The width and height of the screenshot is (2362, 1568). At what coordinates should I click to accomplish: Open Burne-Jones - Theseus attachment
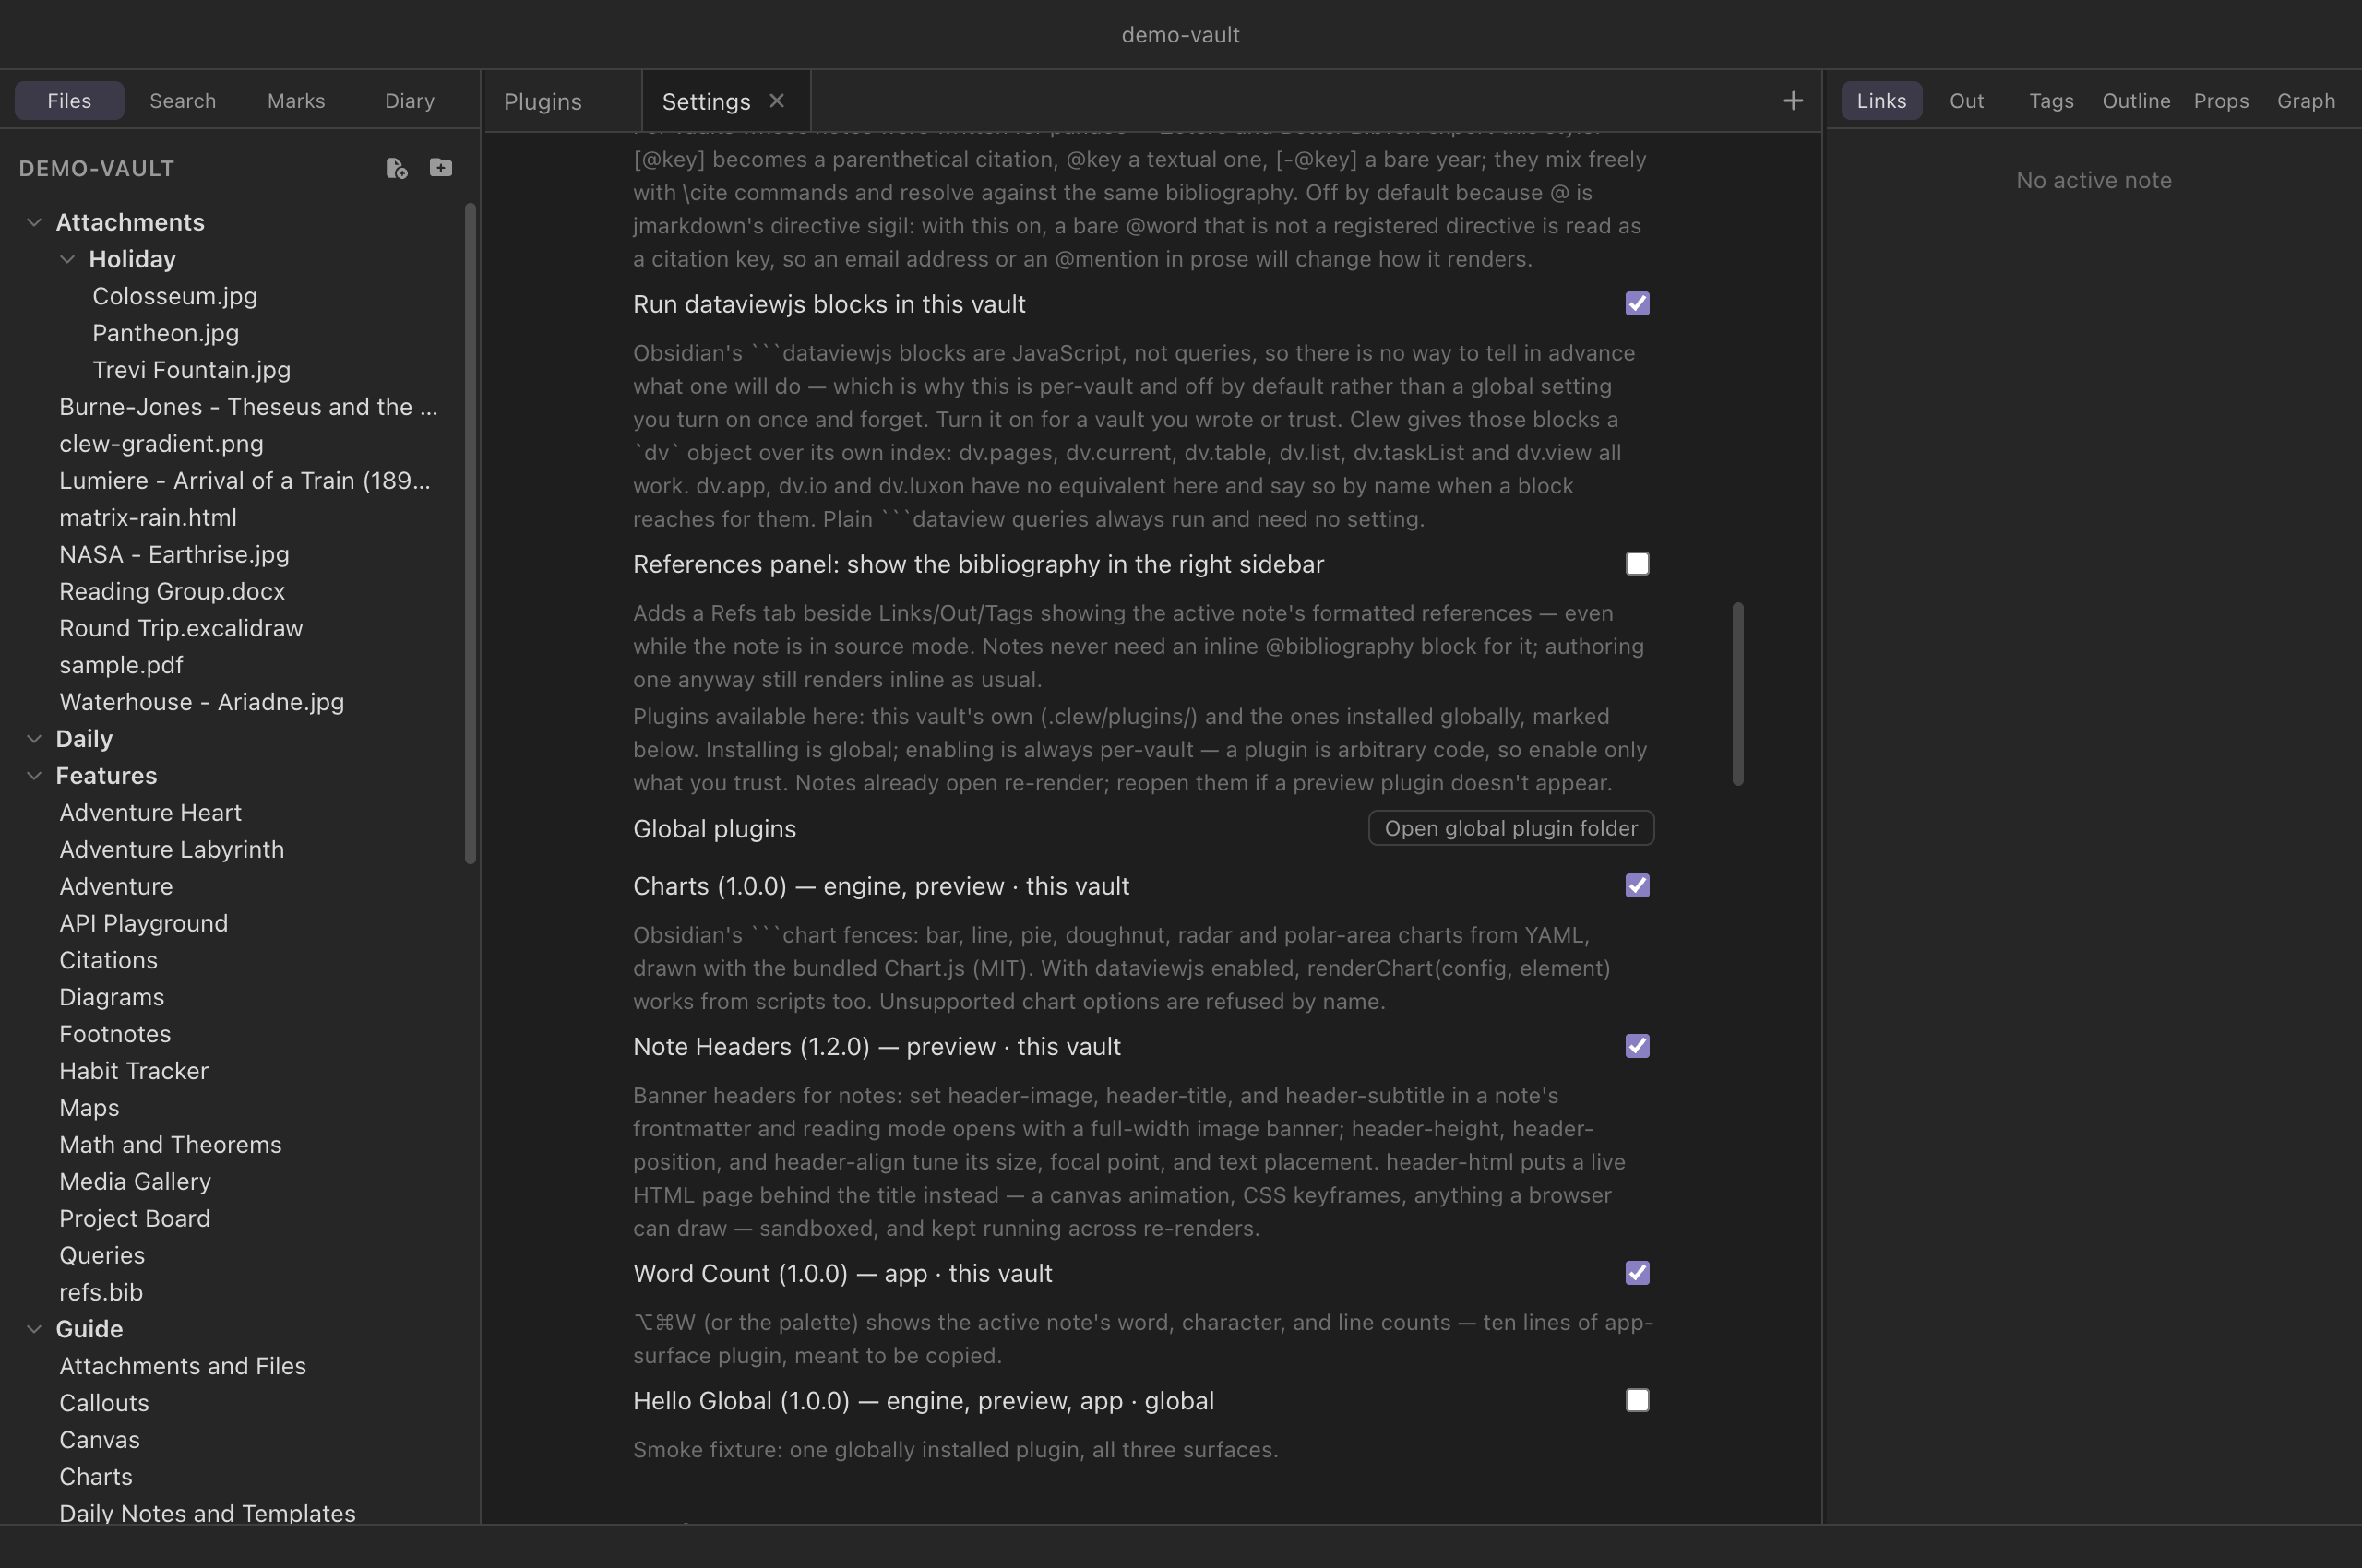point(248,407)
